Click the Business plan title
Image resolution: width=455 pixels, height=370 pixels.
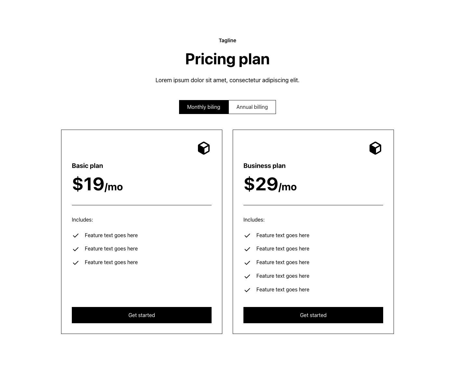(x=265, y=166)
